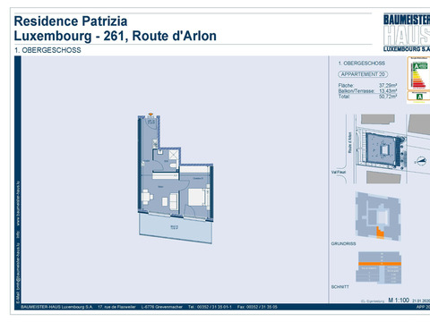
Task: Click the green energy class A badge
Action: tap(419, 97)
